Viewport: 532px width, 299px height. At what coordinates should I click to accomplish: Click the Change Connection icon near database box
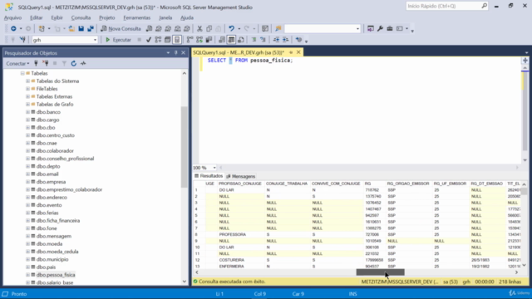click(22, 40)
